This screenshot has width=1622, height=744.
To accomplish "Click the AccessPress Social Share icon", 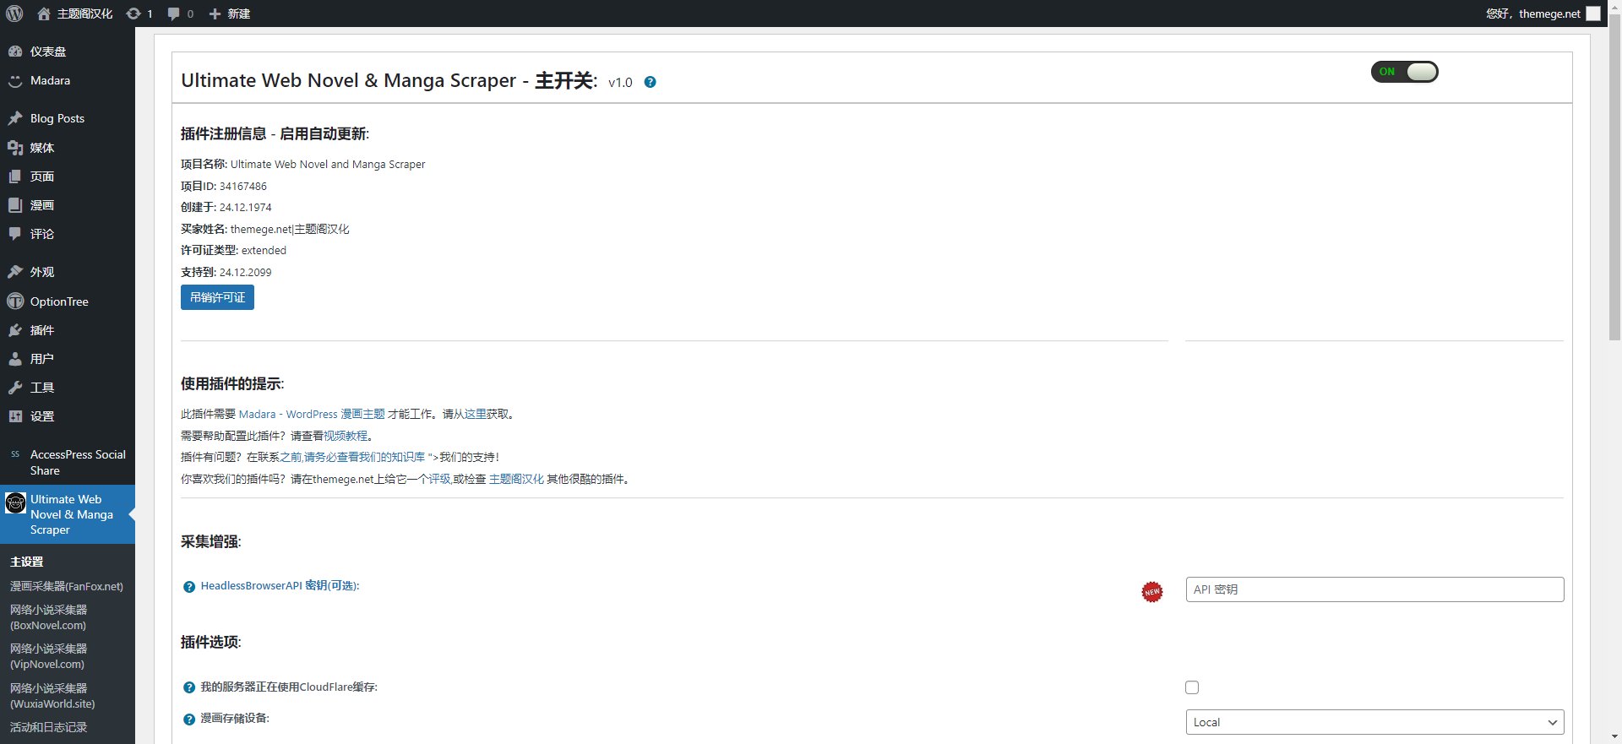I will 15,454.
